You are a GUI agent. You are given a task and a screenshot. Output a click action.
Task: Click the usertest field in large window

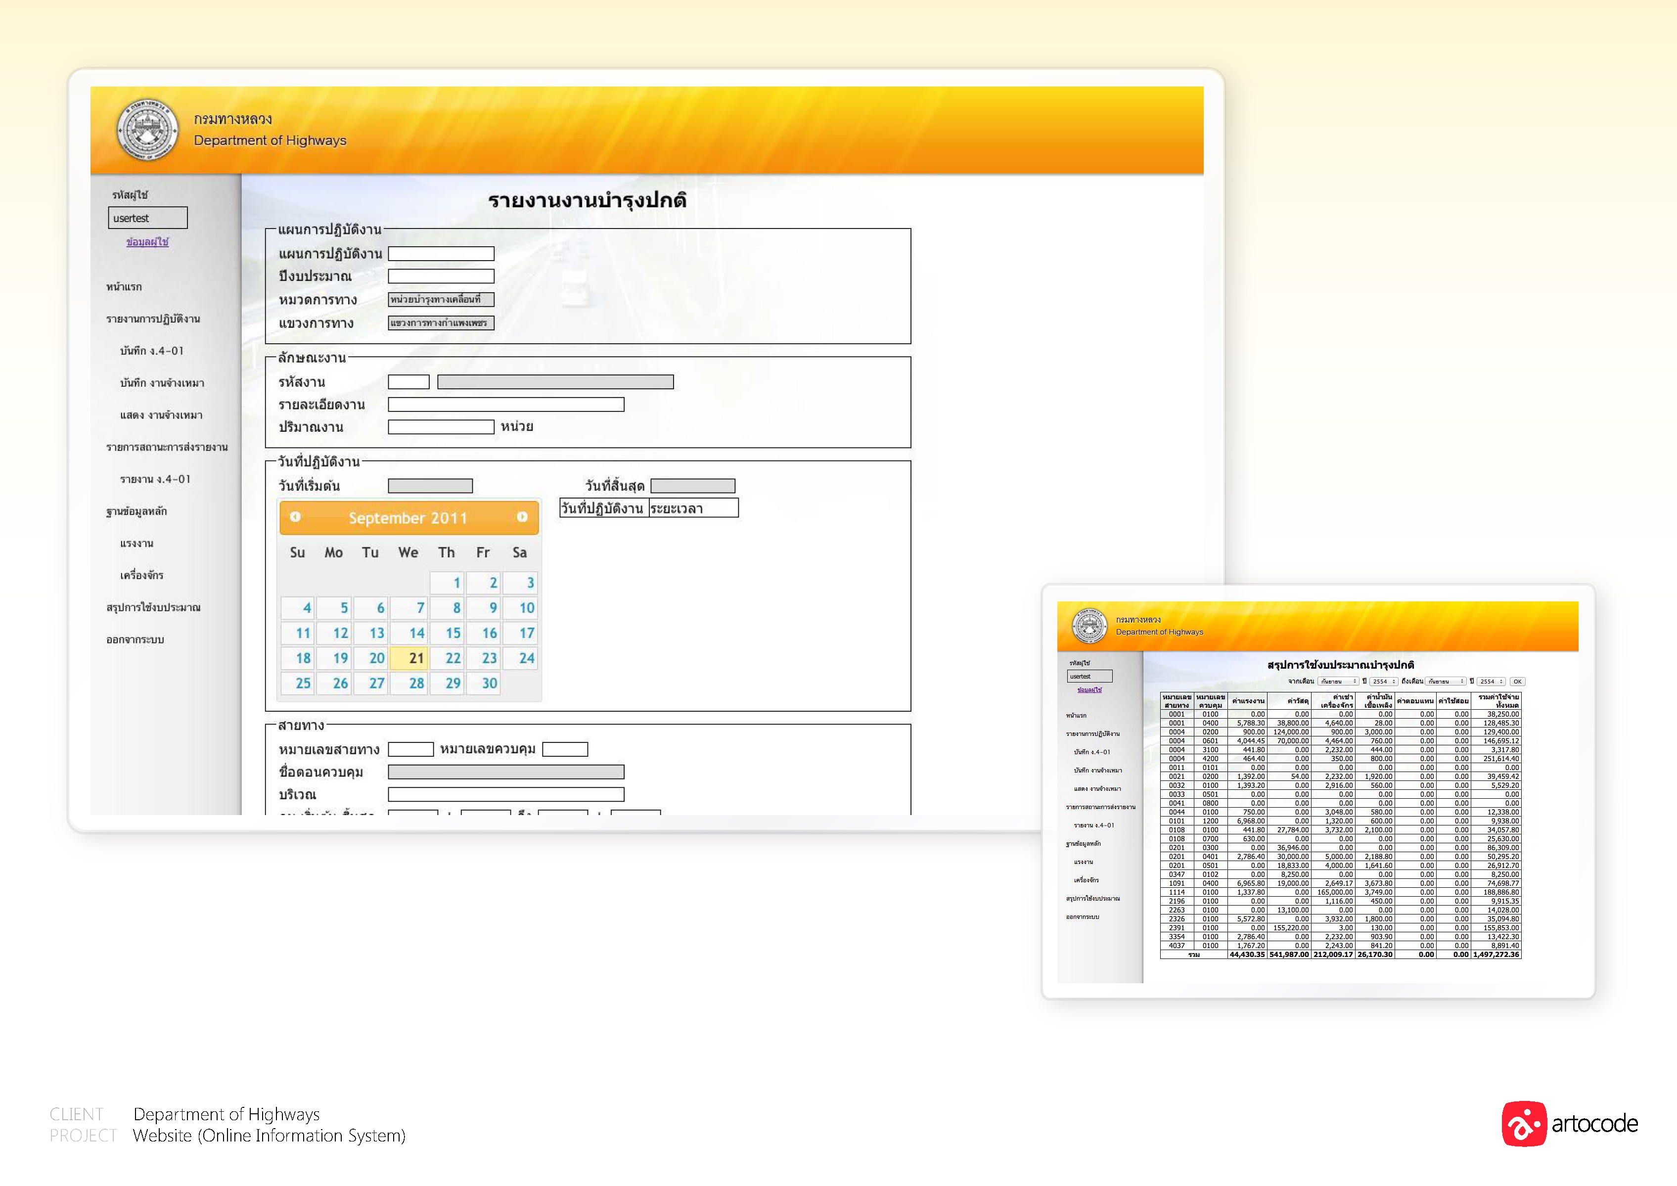coord(147,218)
